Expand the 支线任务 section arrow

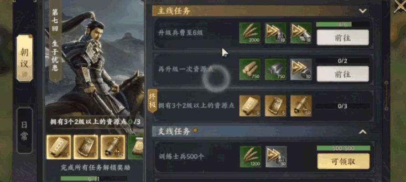[x=363, y=131]
